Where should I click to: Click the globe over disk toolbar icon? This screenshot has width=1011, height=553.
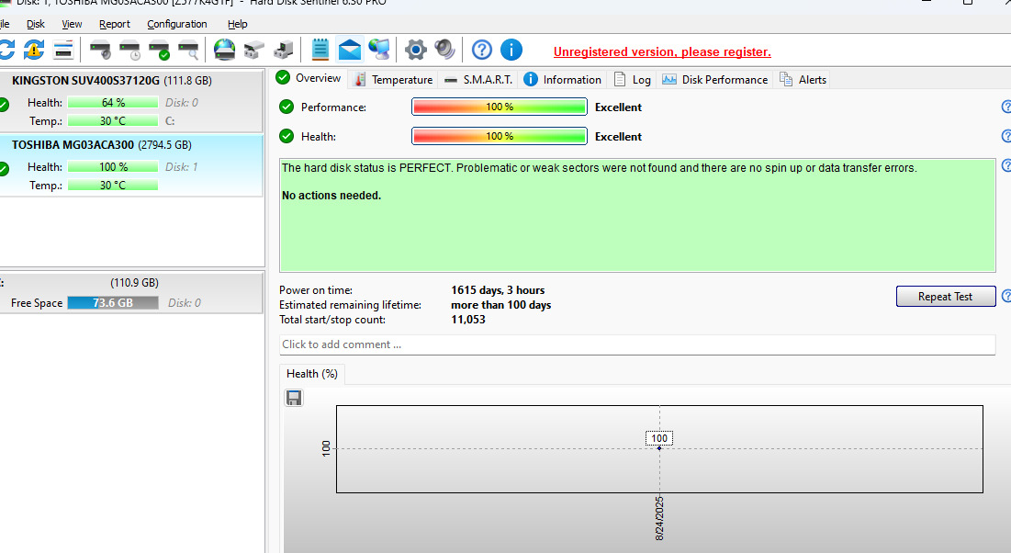click(224, 50)
